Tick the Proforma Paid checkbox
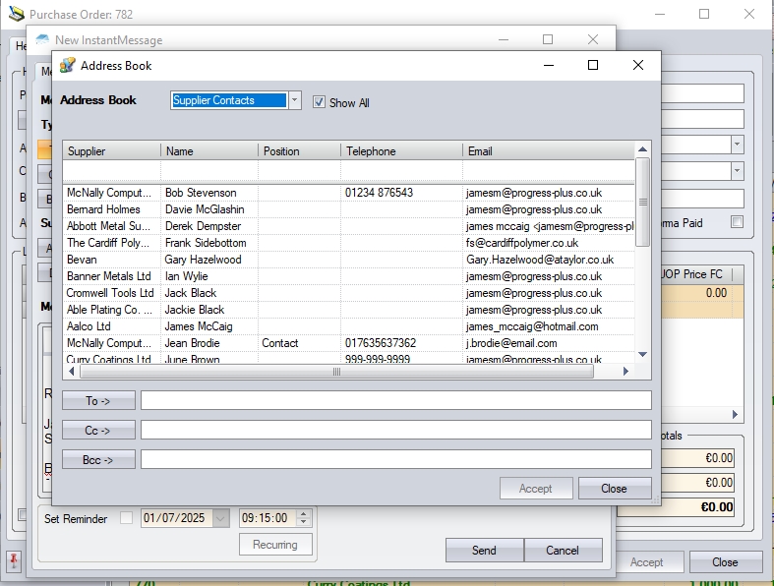Image resolution: width=774 pixels, height=586 pixels. pyautogui.click(x=737, y=223)
